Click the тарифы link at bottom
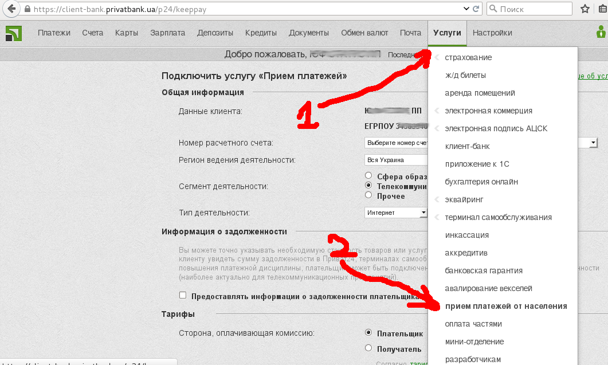This screenshot has width=608, height=365. coord(419,363)
